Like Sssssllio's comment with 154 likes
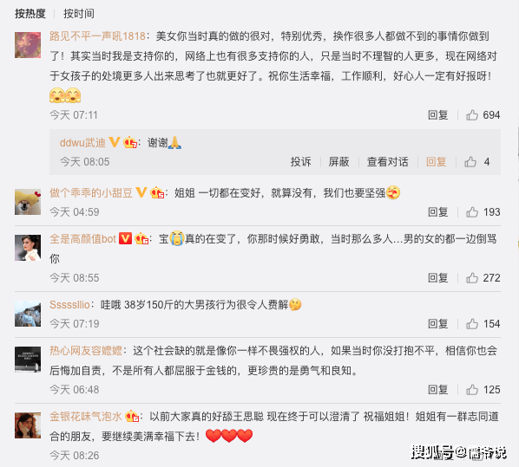519x467 pixels. [472, 324]
